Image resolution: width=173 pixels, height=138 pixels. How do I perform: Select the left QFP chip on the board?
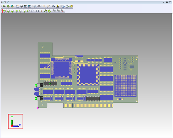point(62,68)
